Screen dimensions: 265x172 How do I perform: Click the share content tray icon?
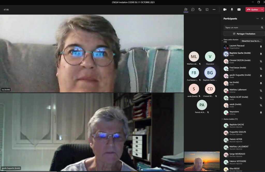pos(239,10)
